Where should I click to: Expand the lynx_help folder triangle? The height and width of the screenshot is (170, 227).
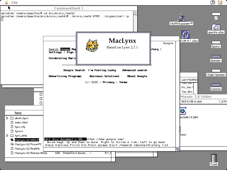[7, 135]
